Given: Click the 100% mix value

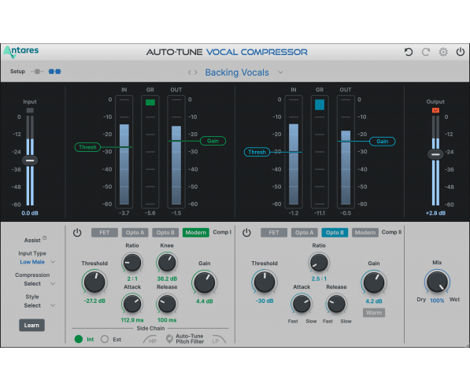Looking at the screenshot, I should point(437,301).
